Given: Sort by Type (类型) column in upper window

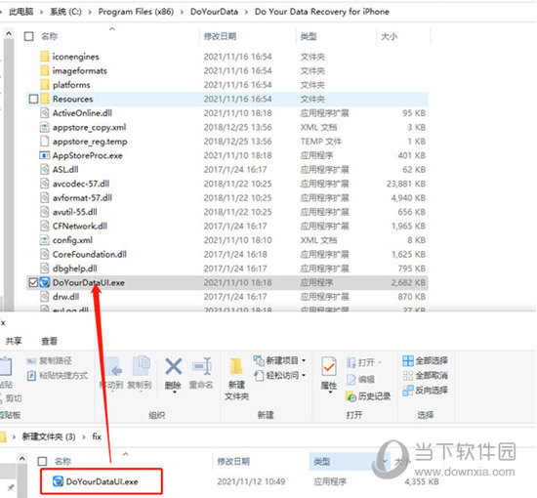Looking at the screenshot, I should click(x=309, y=36).
